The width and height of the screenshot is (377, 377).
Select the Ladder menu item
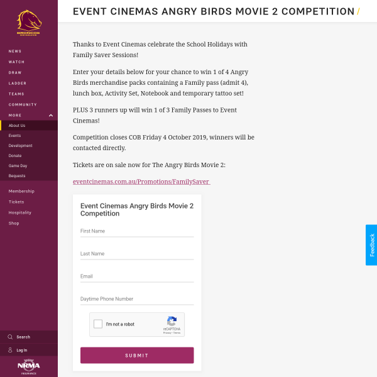click(x=18, y=83)
